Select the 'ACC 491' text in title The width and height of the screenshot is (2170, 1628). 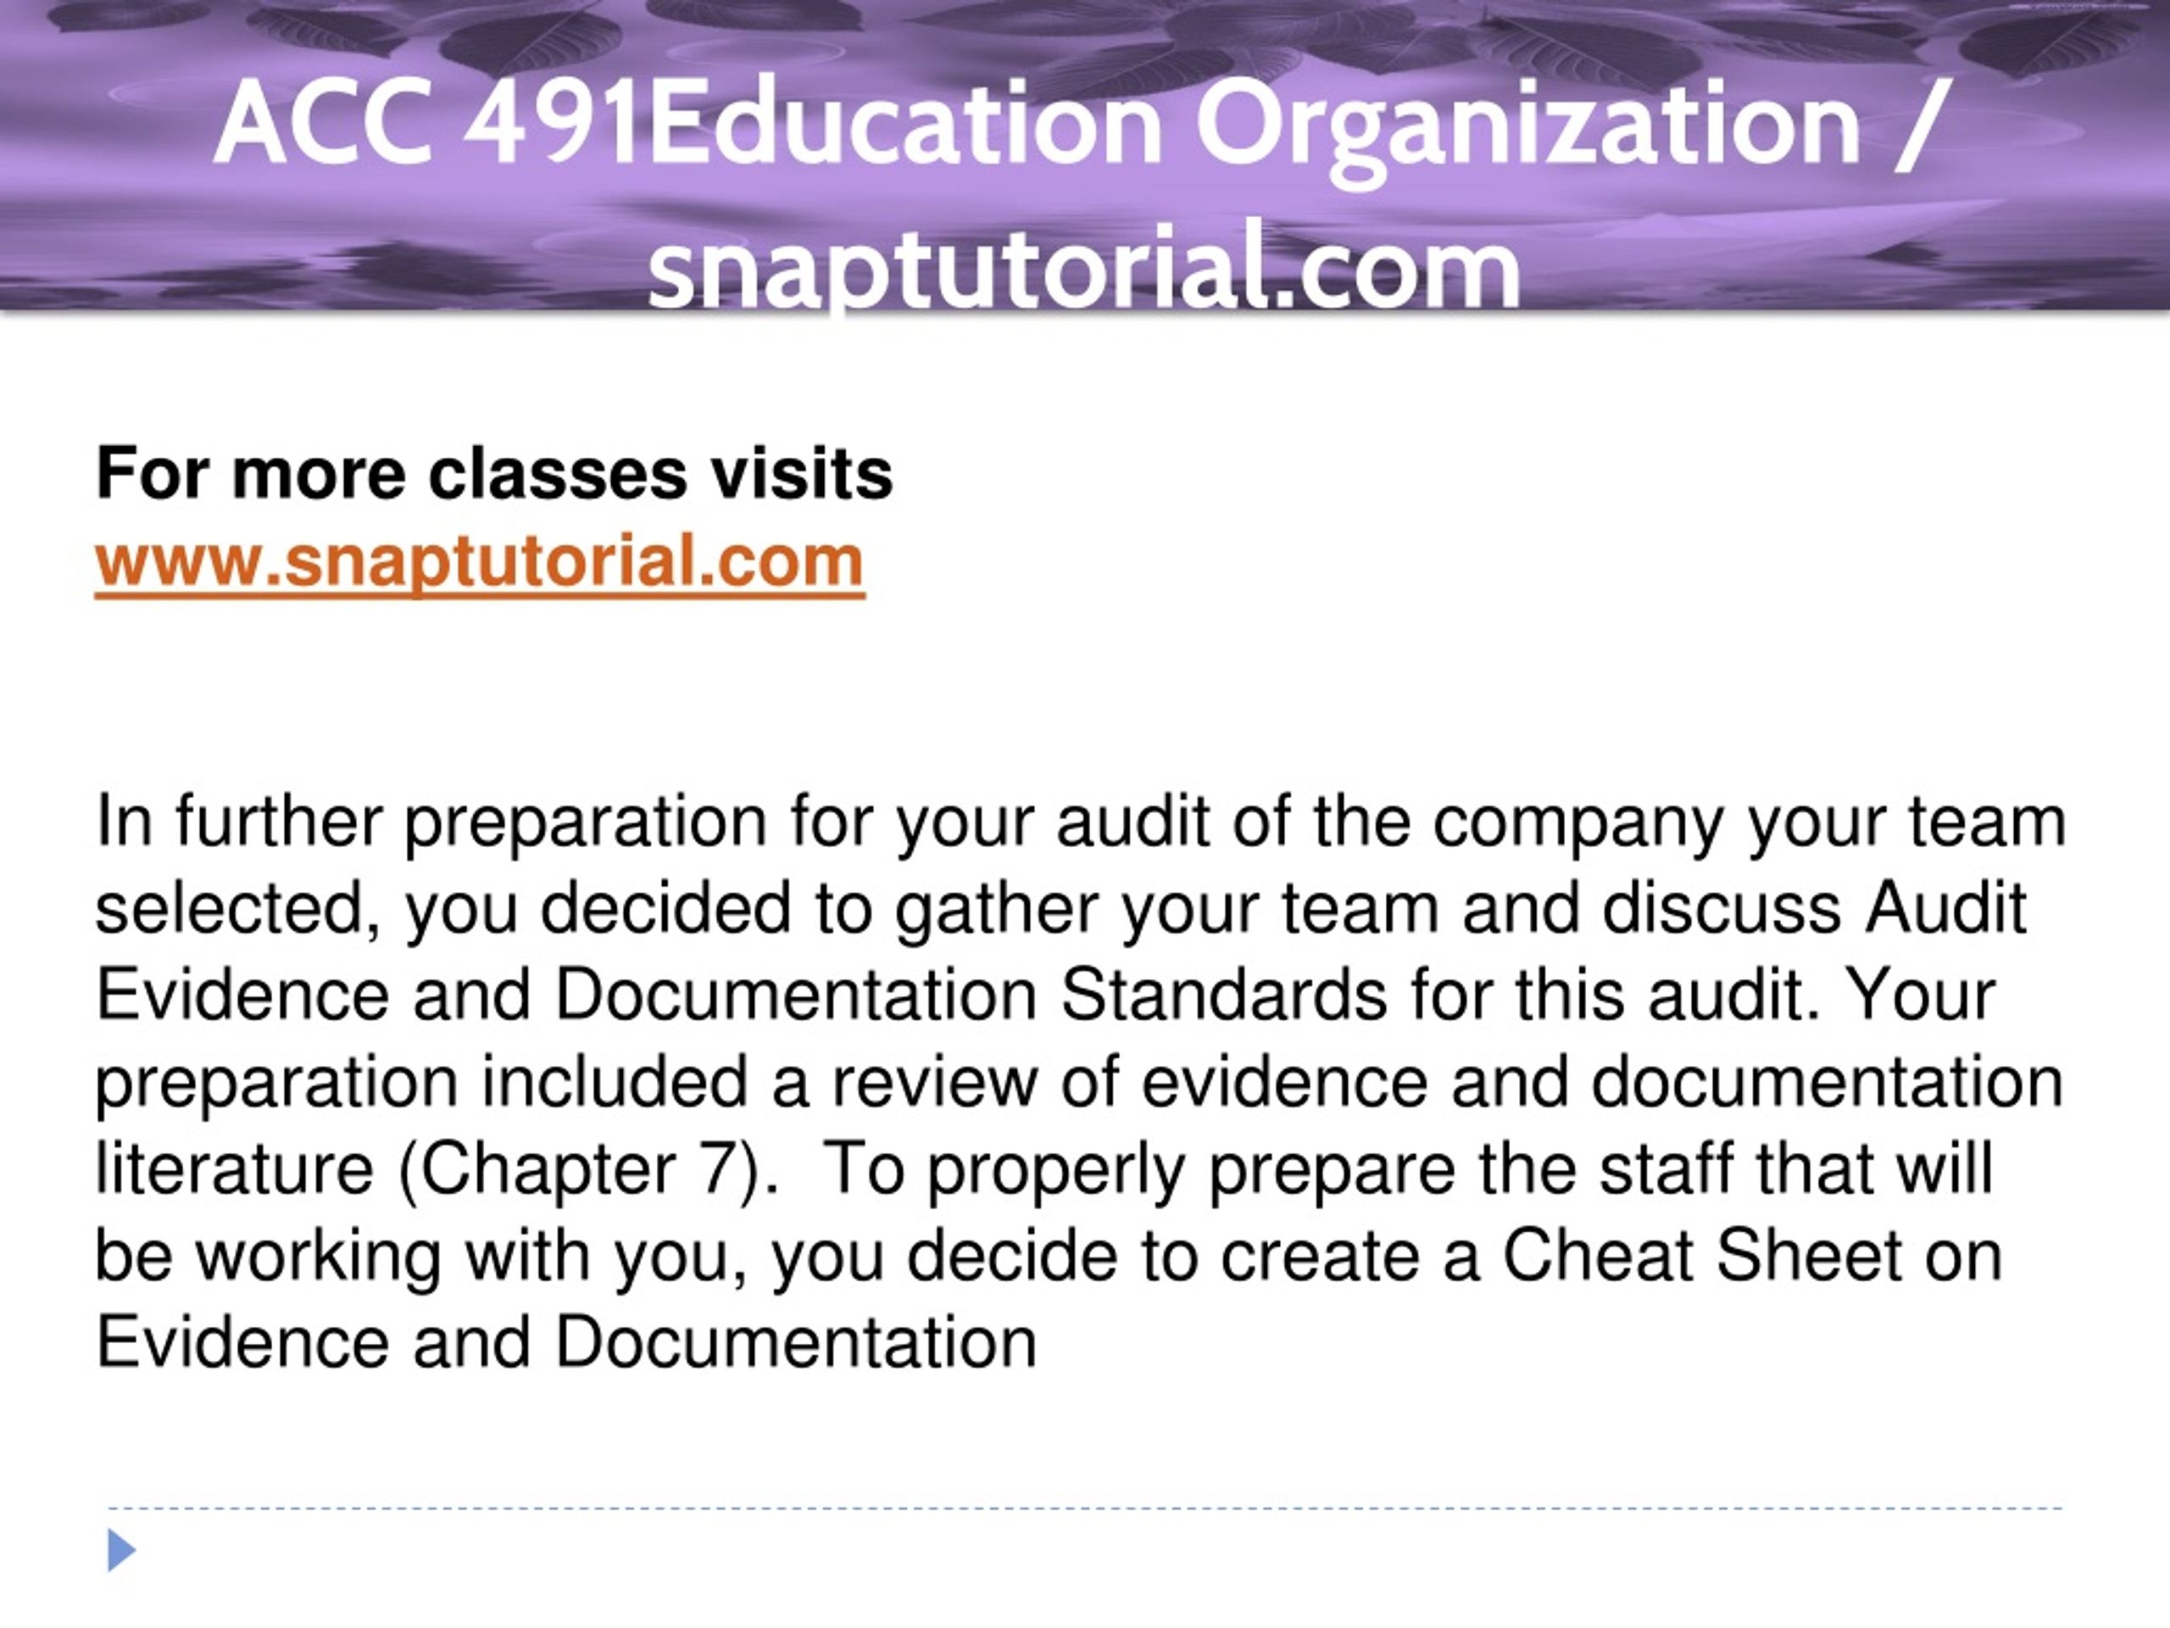pyautogui.click(x=428, y=124)
